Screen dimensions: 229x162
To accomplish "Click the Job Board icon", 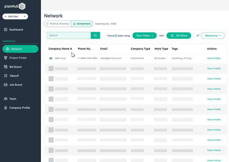I will [6, 85].
